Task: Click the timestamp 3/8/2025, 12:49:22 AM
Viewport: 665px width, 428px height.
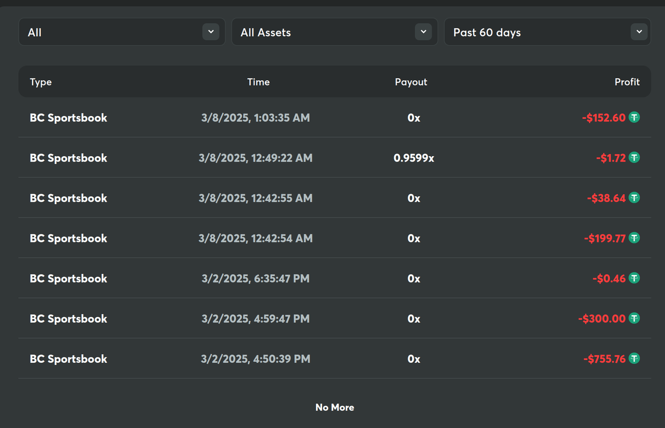Action: pyautogui.click(x=256, y=158)
